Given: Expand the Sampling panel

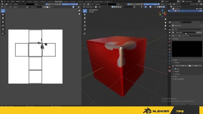Looking at the screenshot, I should tap(177, 74).
